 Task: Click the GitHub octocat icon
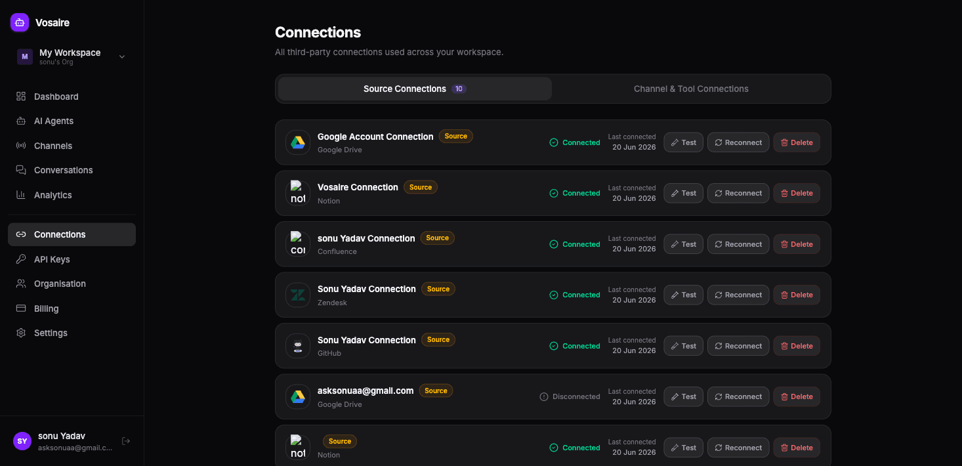tap(298, 346)
